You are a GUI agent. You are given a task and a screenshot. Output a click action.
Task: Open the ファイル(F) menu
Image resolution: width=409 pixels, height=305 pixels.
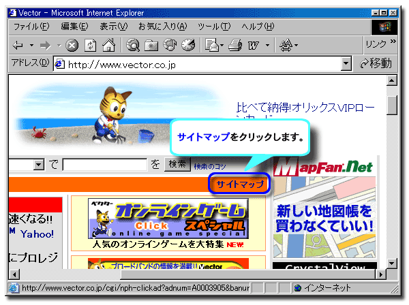31,27
